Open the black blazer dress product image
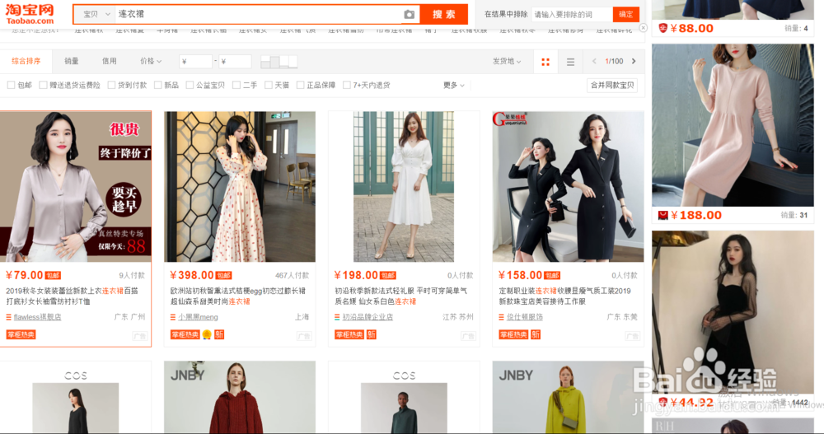Viewport: 824px width, 434px height. [x=568, y=186]
